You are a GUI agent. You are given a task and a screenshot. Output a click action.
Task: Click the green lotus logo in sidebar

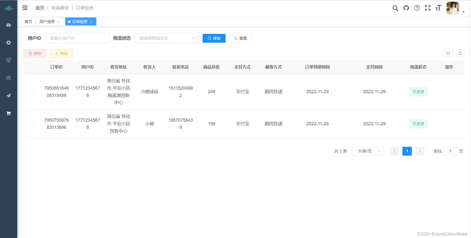[9, 8]
